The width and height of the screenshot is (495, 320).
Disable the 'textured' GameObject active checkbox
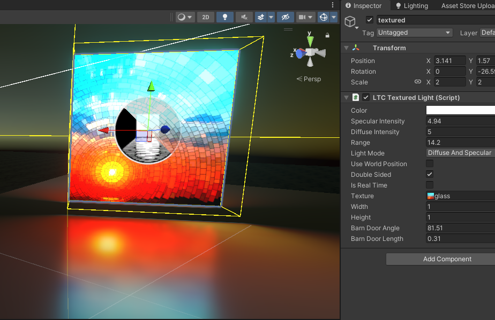coord(370,20)
